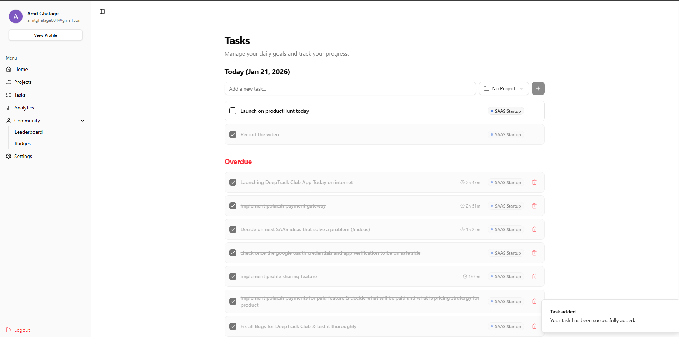679x337 pixels.
Task: Click the View Profile button
Action: coord(45,35)
